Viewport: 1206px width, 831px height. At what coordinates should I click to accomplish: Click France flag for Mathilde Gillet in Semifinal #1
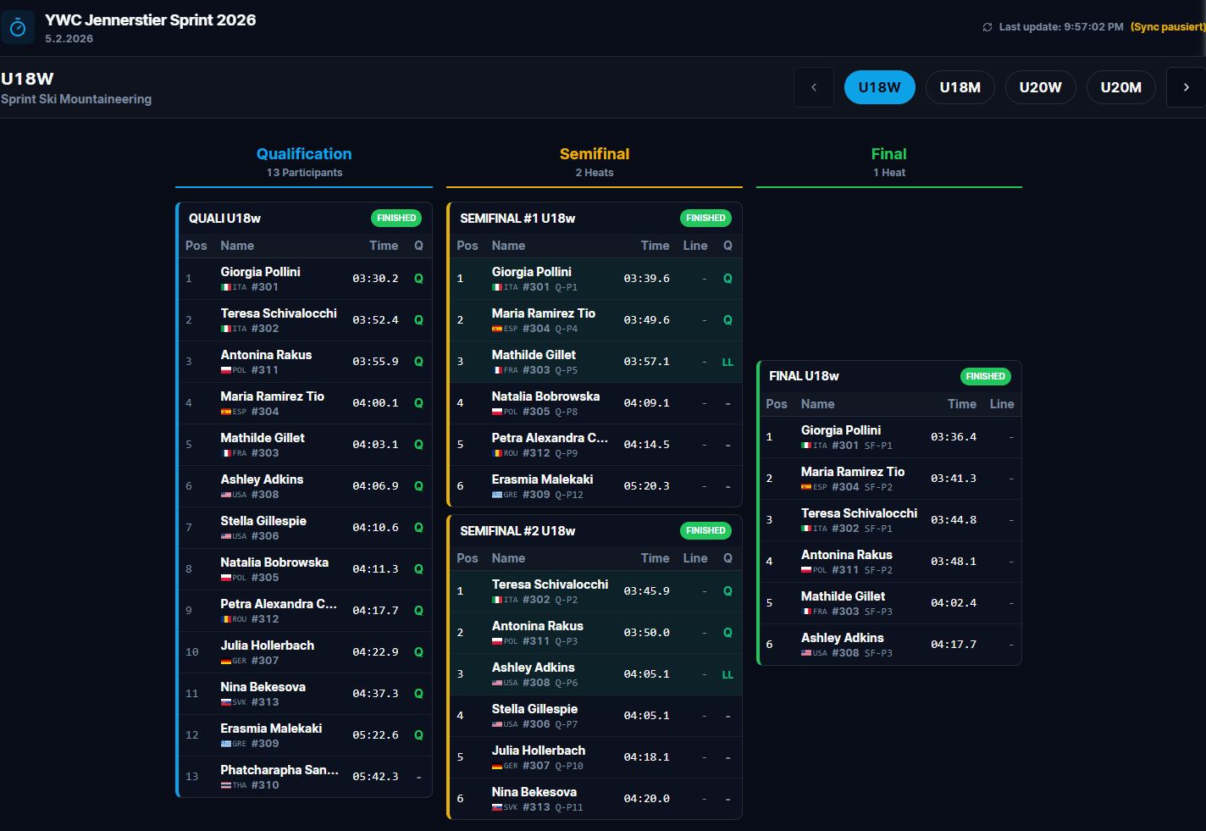[497, 370]
